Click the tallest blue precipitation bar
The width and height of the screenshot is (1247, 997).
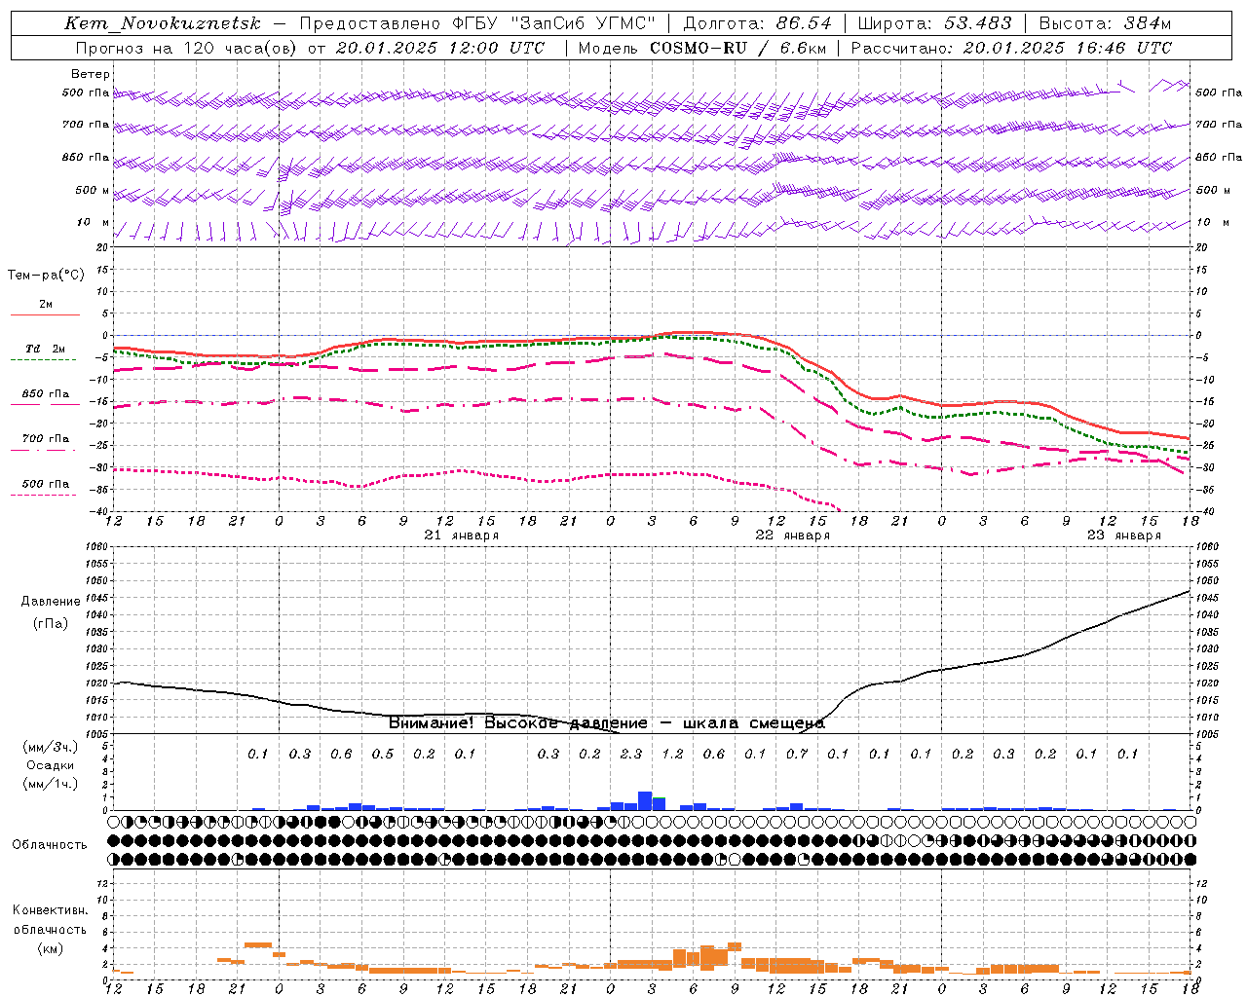[645, 800]
